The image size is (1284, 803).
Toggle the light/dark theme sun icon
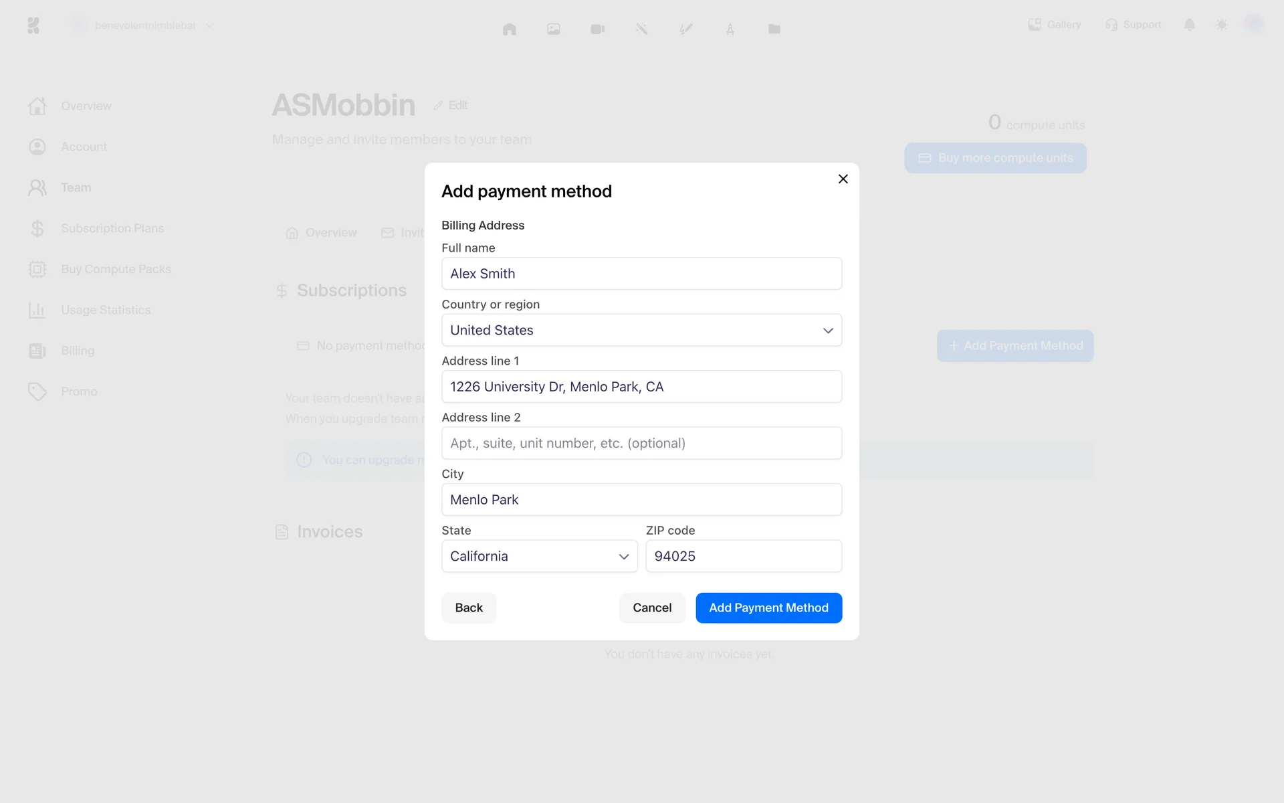1221,25
